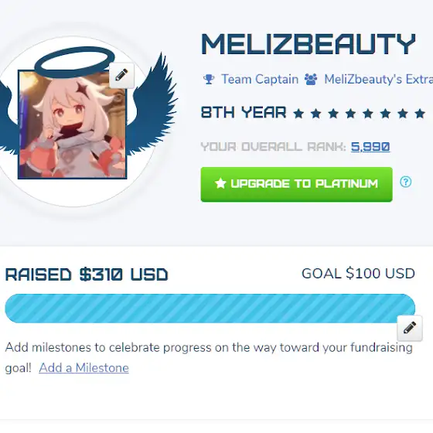Open the Add a Milestone link
433x433 pixels.
(x=84, y=368)
